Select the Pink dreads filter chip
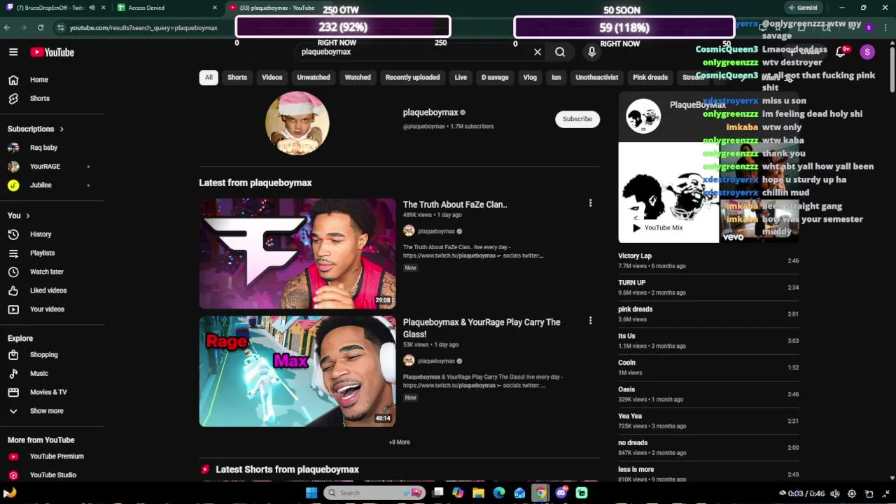The image size is (896, 504). (650, 77)
